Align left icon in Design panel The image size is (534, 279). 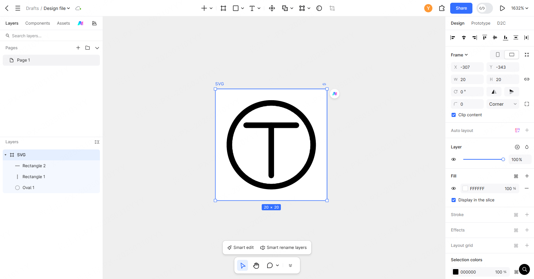pos(453,38)
